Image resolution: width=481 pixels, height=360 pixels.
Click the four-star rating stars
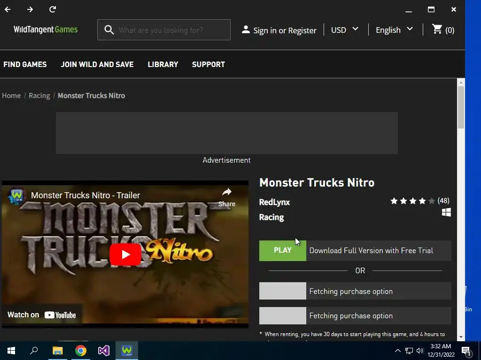(x=412, y=201)
